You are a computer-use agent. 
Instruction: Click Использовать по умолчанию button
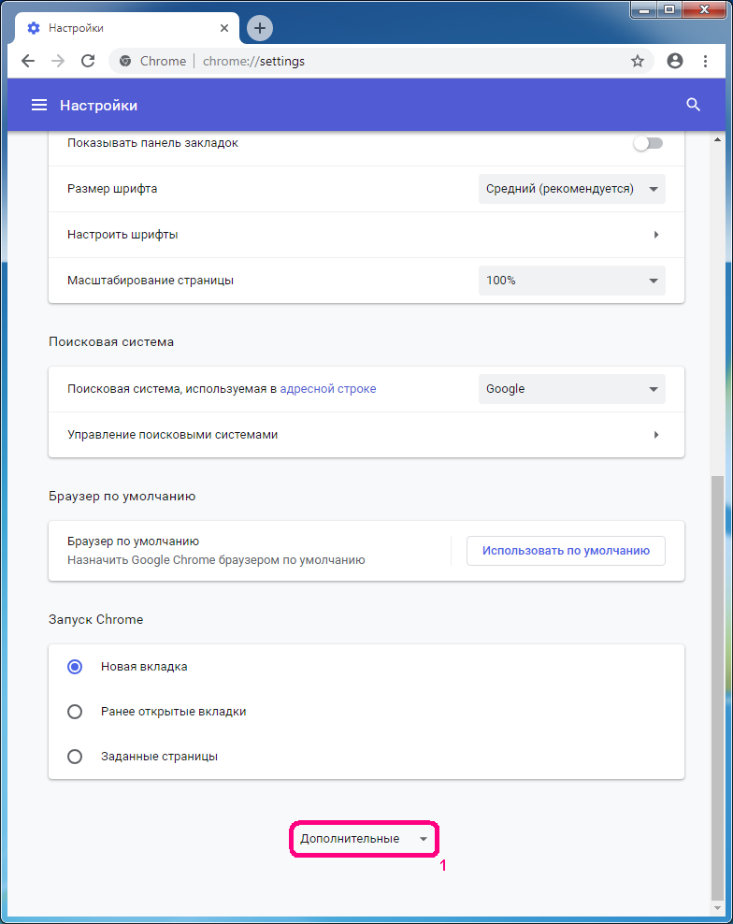click(x=566, y=551)
